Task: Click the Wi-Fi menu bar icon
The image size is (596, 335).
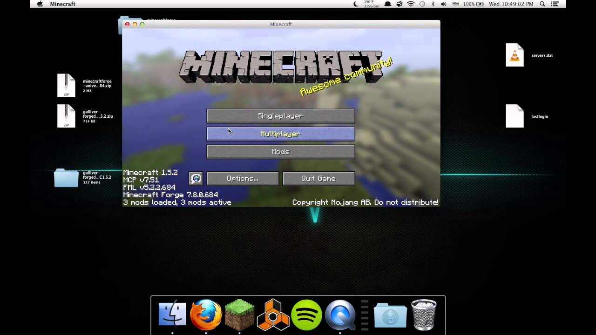Action: click(x=411, y=4)
